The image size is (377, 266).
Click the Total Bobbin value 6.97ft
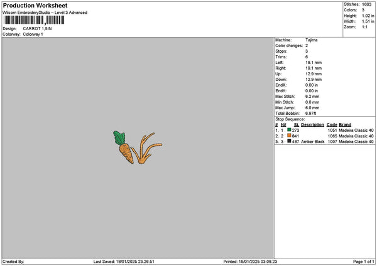coord(310,114)
